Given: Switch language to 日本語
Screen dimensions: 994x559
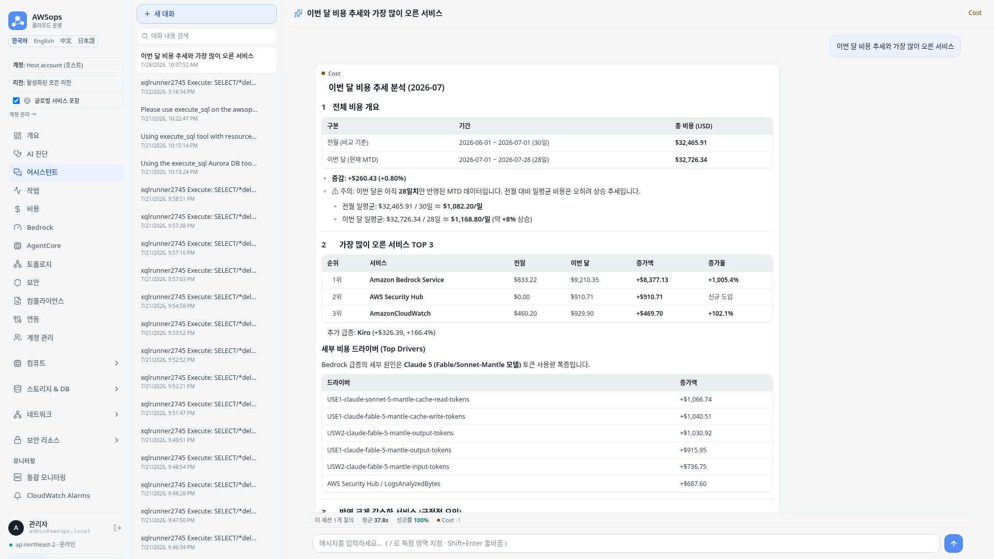Looking at the screenshot, I should coord(86,41).
